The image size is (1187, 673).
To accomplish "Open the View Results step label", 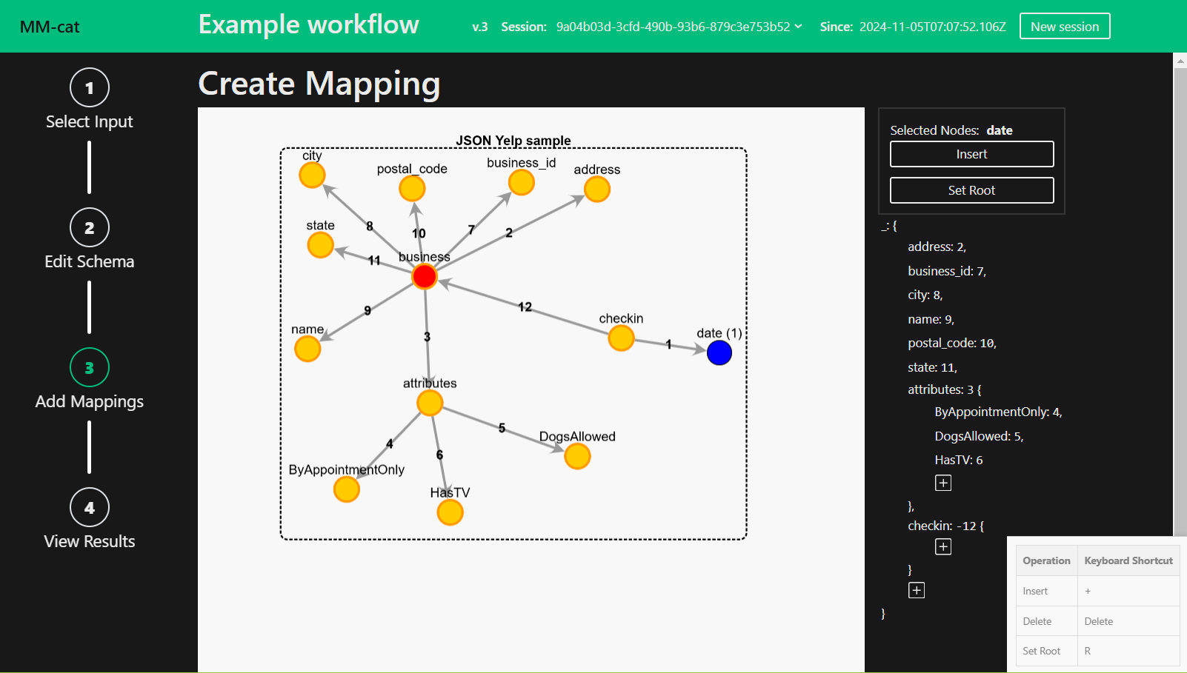I will point(90,541).
